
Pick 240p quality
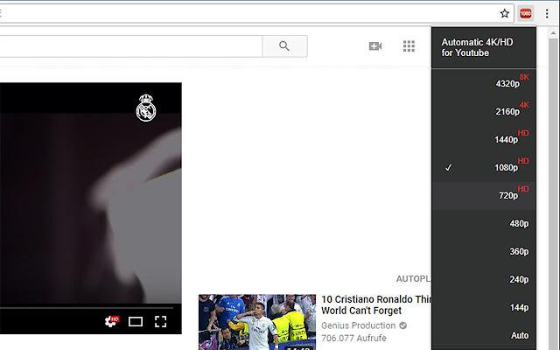tap(484, 279)
